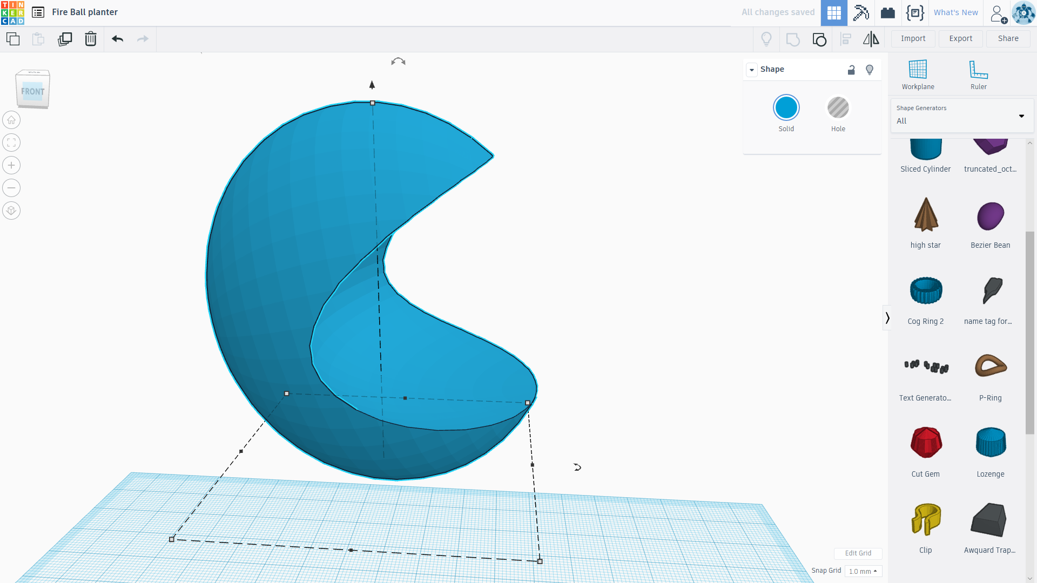Viewport: 1037px width, 583px height.
Task: Switch to orthographic view
Action: pos(11,211)
